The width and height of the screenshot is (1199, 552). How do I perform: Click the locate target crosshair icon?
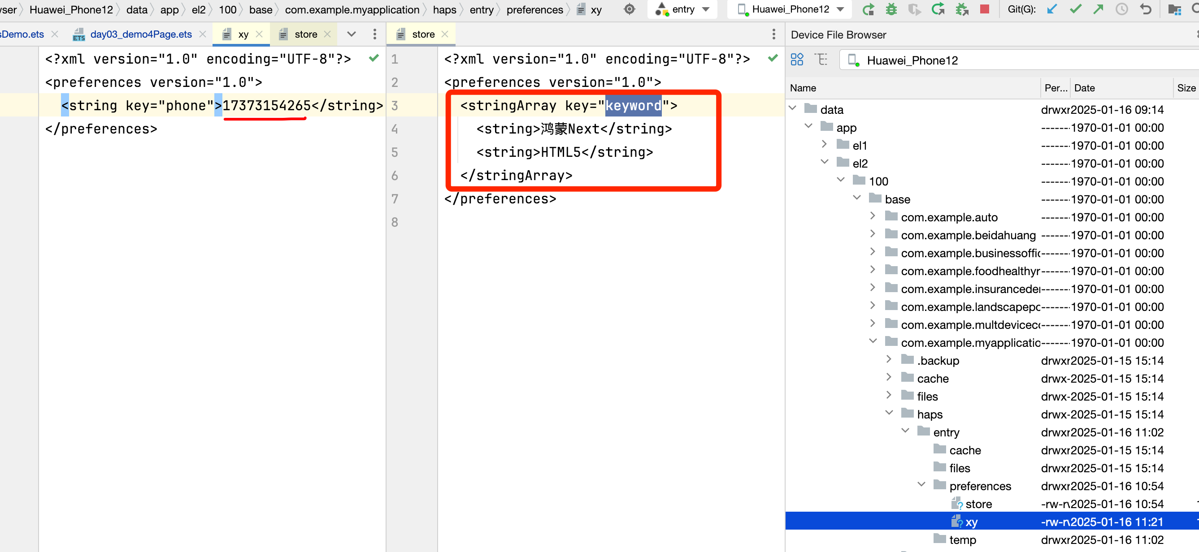pyautogui.click(x=629, y=9)
